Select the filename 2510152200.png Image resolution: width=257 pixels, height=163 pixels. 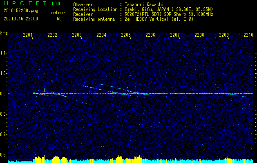21,11
